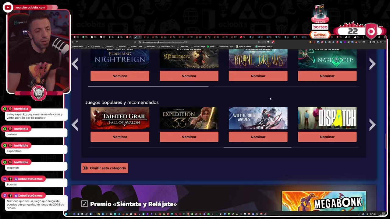
Task: Open DOSBox SVN CPU bookmark
Action: click(225, 47)
